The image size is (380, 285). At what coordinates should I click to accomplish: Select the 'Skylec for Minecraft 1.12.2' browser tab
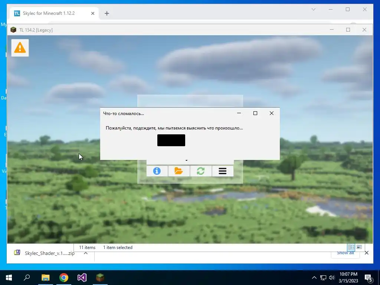[x=54, y=13]
